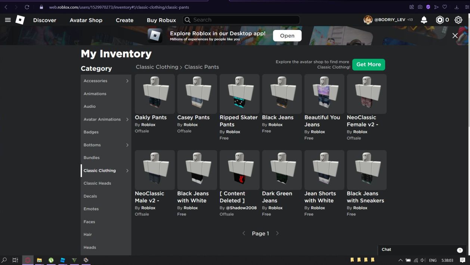Open File Explorer from the taskbar
The width and height of the screenshot is (470, 265).
(x=39, y=260)
